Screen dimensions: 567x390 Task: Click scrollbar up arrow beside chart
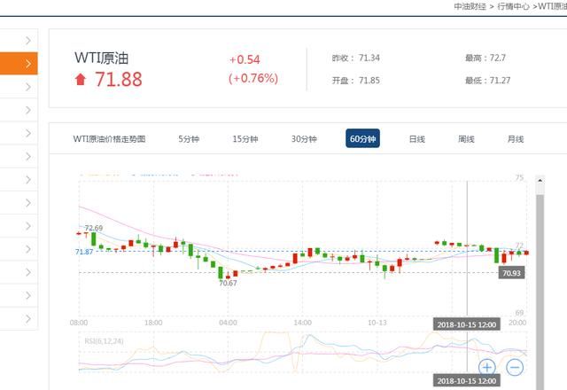tap(540, 180)
